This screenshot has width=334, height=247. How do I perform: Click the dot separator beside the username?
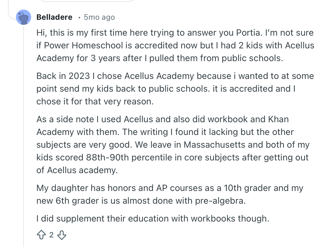click(x=79, y=18)
